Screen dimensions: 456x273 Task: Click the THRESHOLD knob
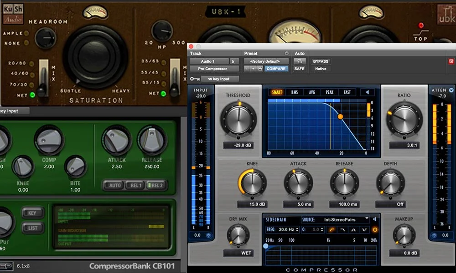point(238,119)
